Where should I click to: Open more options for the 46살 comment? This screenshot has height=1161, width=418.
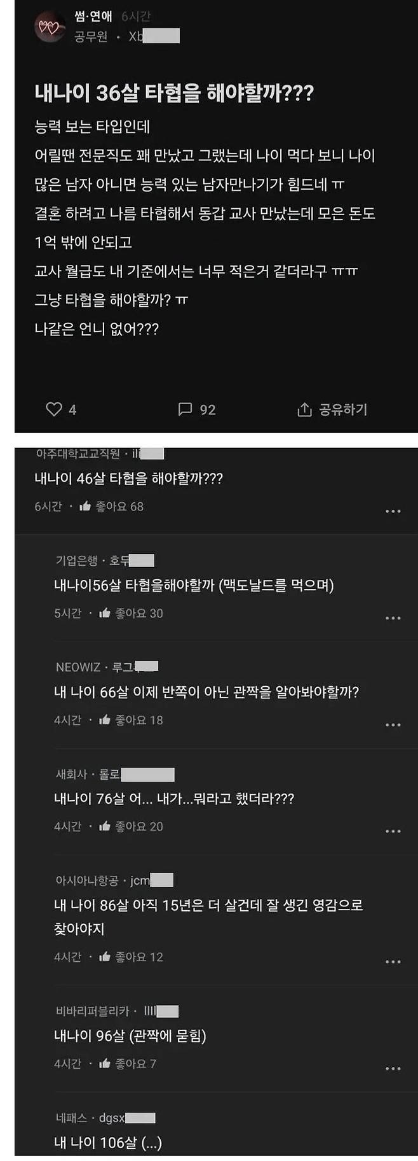pyautogui.click(x=393, y=511)
